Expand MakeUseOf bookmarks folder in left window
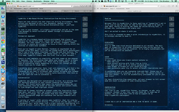 [x=18, y=9]
